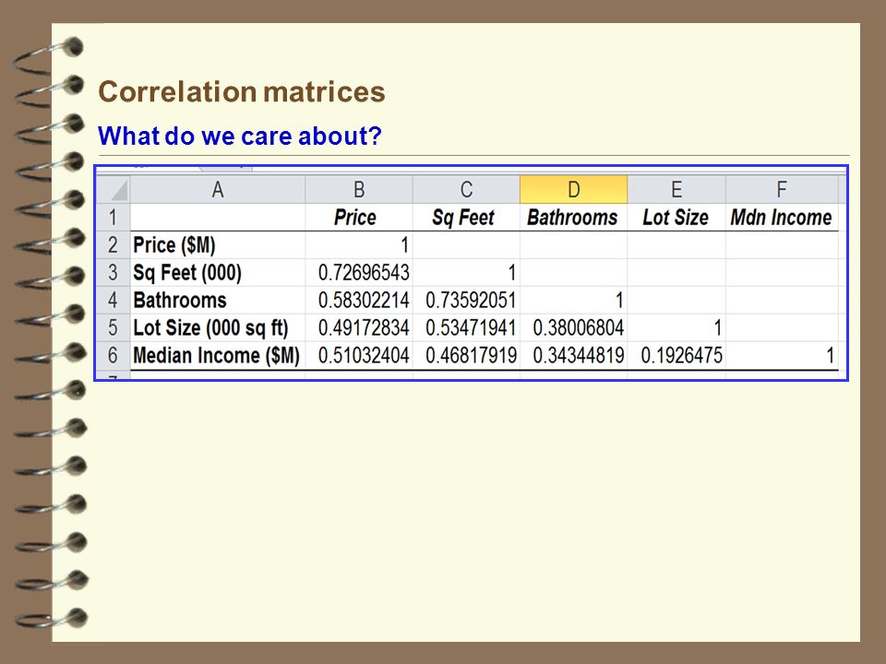Click cell containing 0.46817919
This screenshot has width=886, height=664.
tap(466, 356)
